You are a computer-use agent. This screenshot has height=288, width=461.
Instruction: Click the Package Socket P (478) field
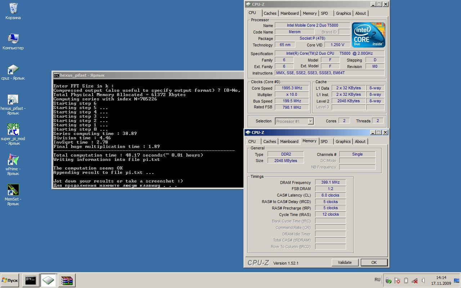(312, 38)
